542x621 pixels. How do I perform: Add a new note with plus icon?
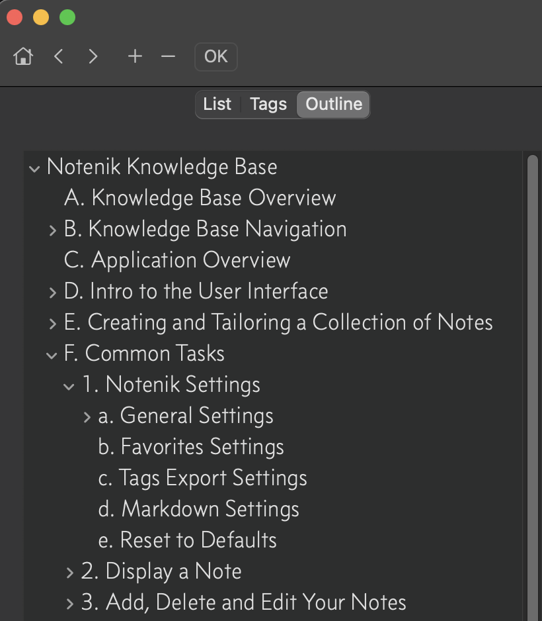coord(135,56)
